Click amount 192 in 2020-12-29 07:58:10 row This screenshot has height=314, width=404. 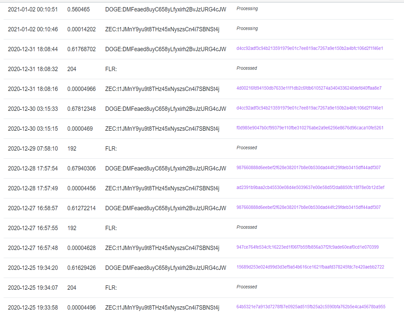[x=72, y=149]
